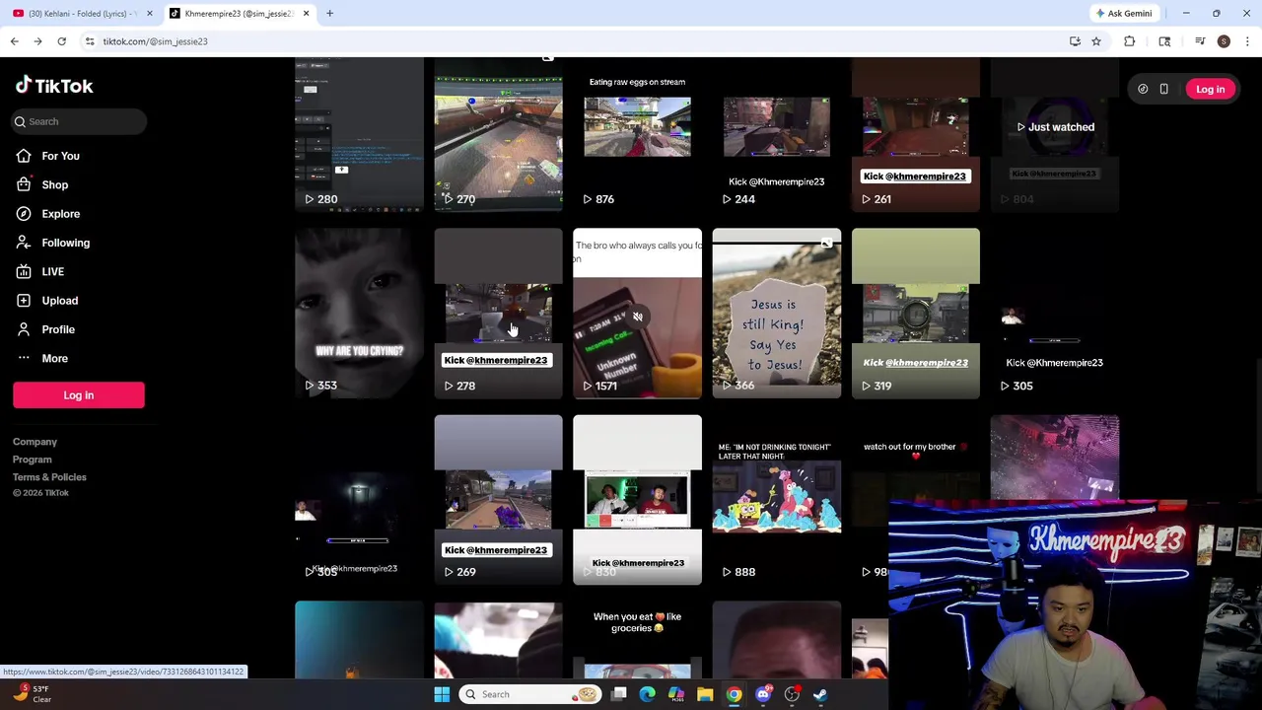Screen dimensions: 1262x710
Task: Open the 'Eating raw eggs on stream' video
Action: coord(637,134)
